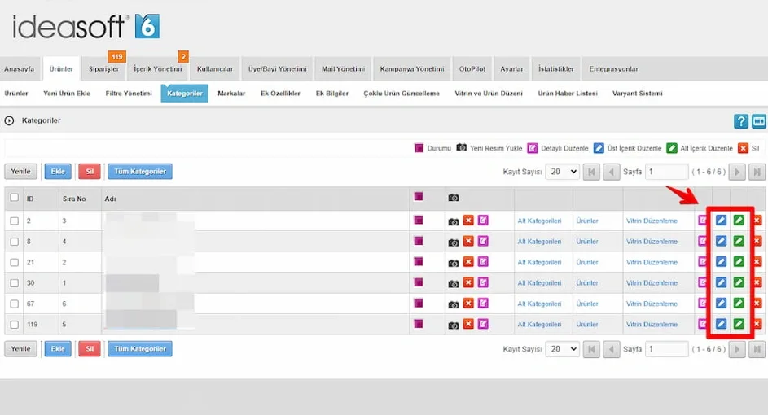Check the box for row ID 21
This screenshot has width=768, height=415.
point(14,262)
